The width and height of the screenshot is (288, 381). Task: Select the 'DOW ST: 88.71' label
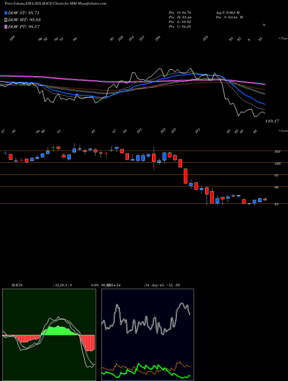(x=24, y=13)
